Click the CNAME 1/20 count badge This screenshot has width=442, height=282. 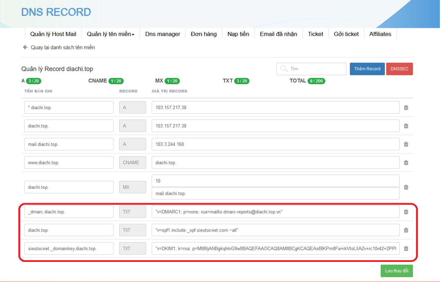(x=116, y=81)
